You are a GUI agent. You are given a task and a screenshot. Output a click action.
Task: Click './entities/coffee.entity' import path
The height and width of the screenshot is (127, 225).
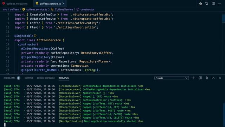76,23
